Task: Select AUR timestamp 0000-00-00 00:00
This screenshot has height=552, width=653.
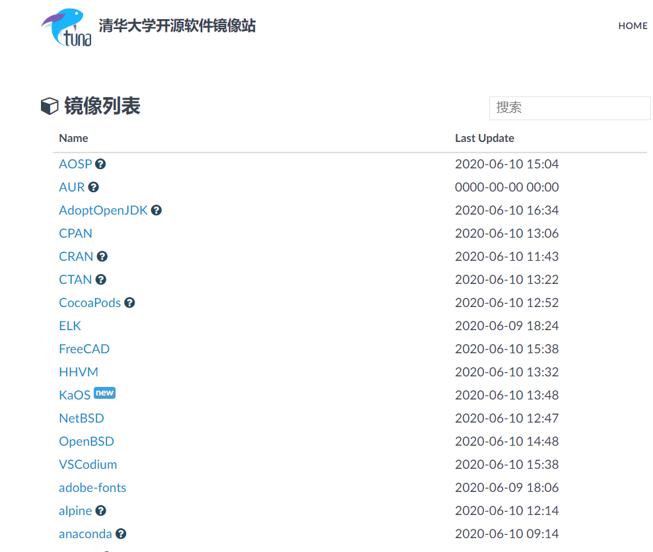Action: [x=507, y=187]
